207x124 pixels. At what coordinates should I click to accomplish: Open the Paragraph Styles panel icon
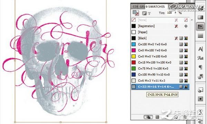(200, 76)
